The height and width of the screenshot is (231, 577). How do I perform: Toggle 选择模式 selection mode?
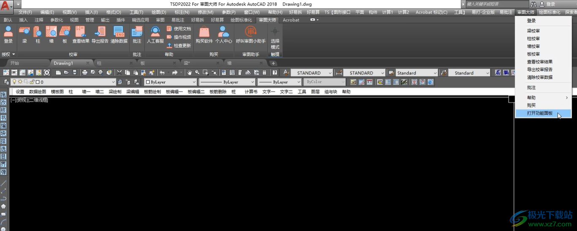(275, 38)
